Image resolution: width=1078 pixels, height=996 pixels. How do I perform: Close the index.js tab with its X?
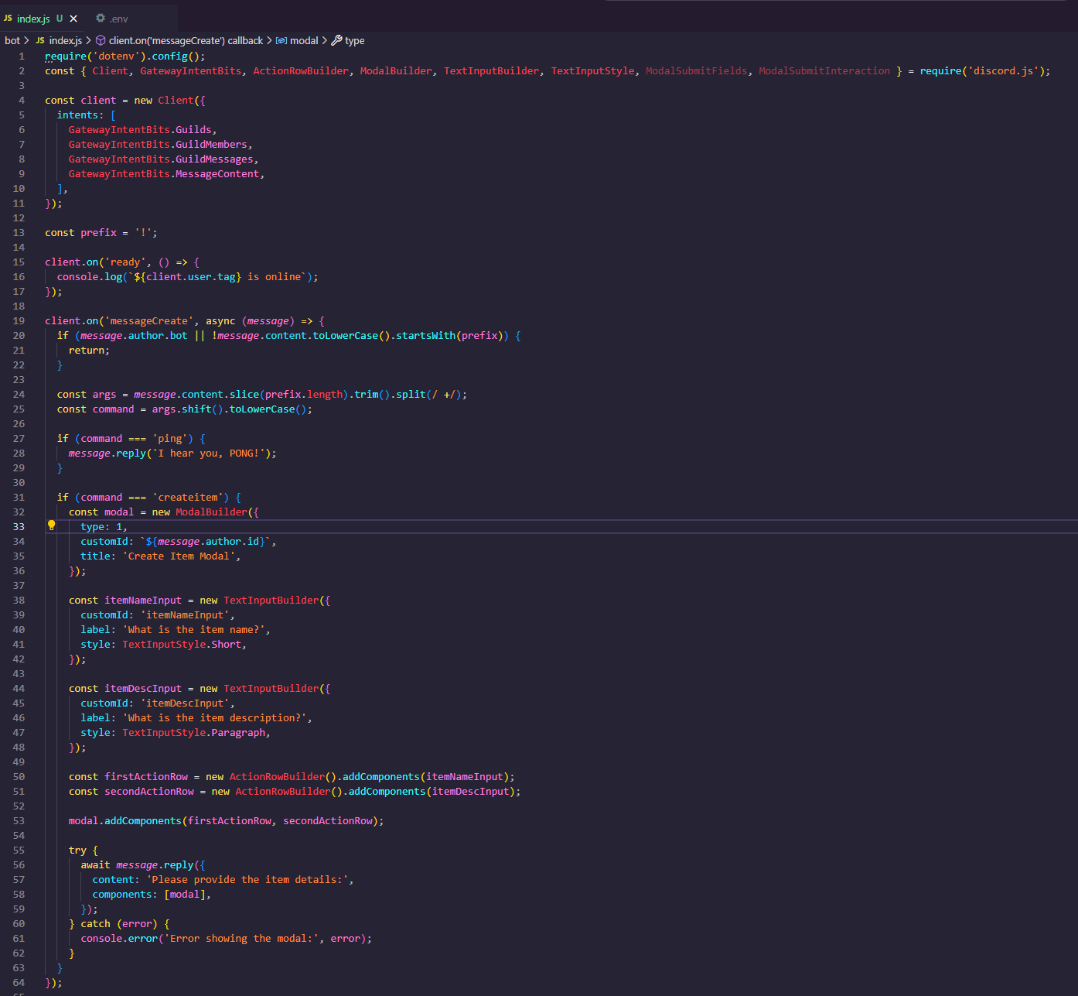(x=74, y=18)
